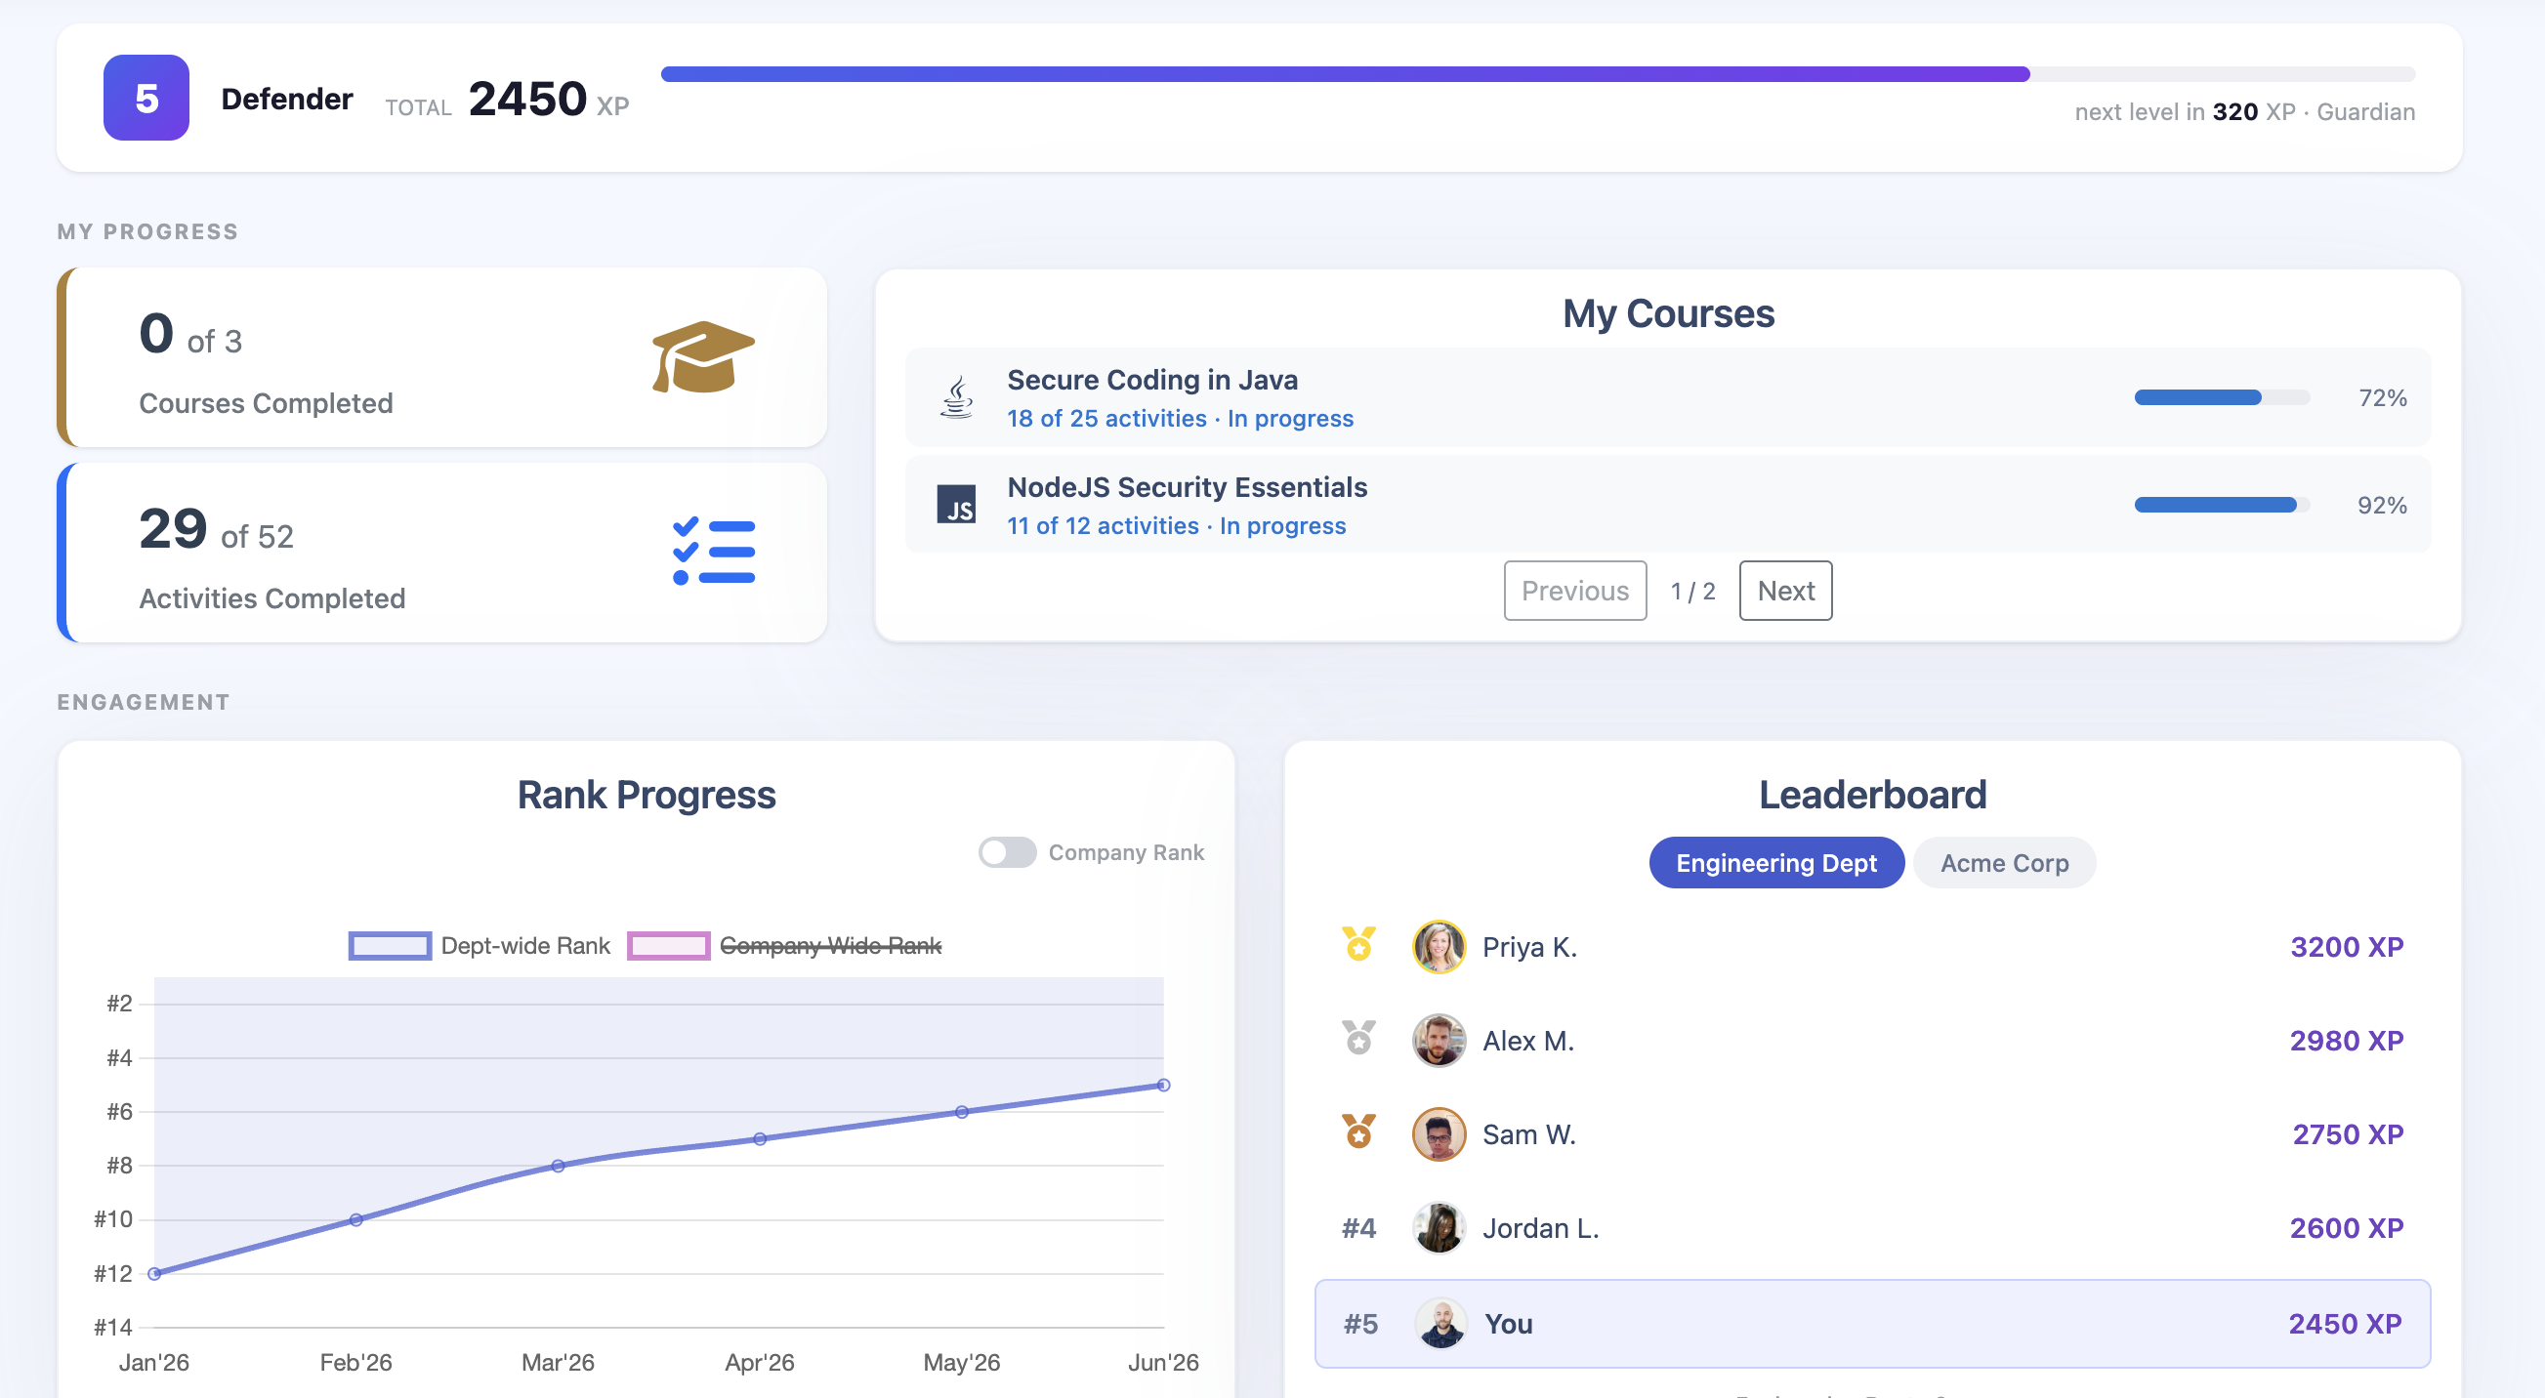Click the '72%' percentage label
The height and width of the screenshot is (1398, 2545).
pyautogui.click(x=2382, y=398)
